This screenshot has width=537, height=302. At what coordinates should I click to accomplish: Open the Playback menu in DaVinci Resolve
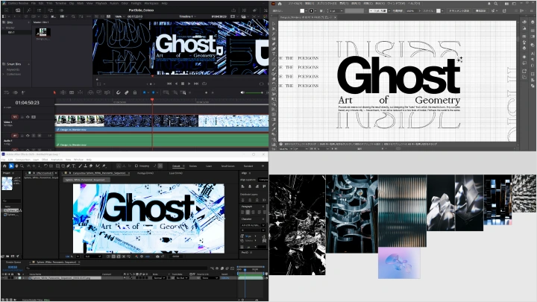pyautogui.click(x=101, y=3)
